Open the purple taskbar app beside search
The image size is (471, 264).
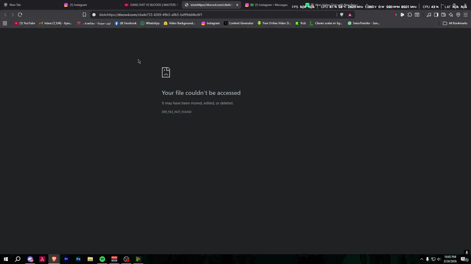[x=30, y=259]
